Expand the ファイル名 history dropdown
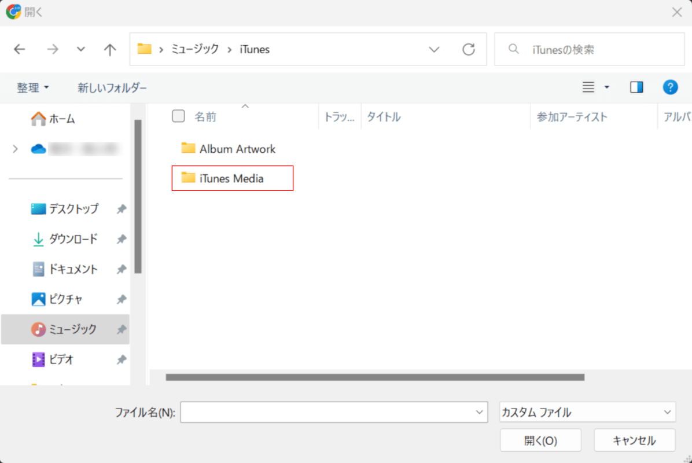692x463 pixels. point(479,412)
